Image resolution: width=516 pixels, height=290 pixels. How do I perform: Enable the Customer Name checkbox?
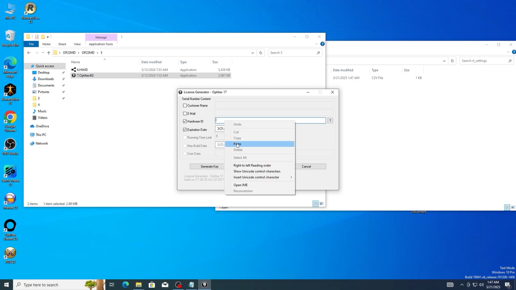click(x=185, y=106)
